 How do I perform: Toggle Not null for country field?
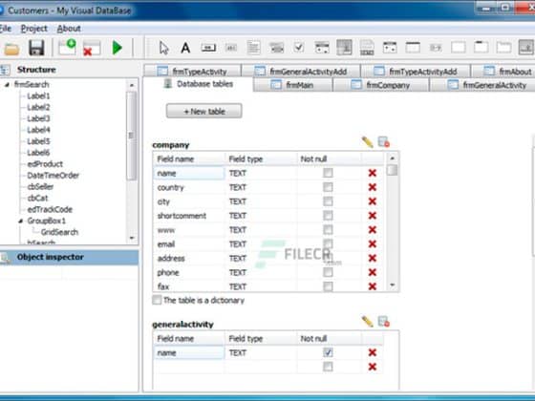(x=328, y=187)
